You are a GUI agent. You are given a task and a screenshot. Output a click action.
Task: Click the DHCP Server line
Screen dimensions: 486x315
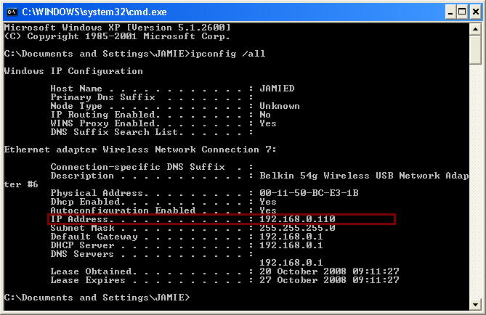[x=187, y=245]
